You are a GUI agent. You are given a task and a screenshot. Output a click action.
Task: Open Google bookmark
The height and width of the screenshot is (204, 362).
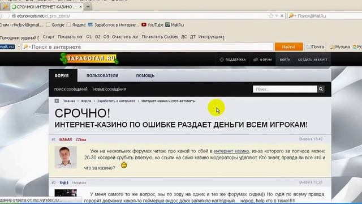coord(55,25)
